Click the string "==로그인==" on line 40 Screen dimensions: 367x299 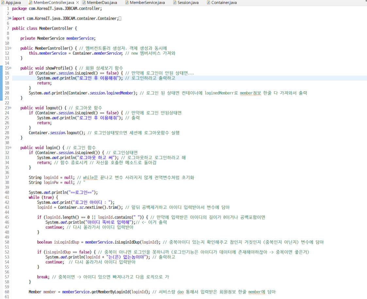pos(81,192)
